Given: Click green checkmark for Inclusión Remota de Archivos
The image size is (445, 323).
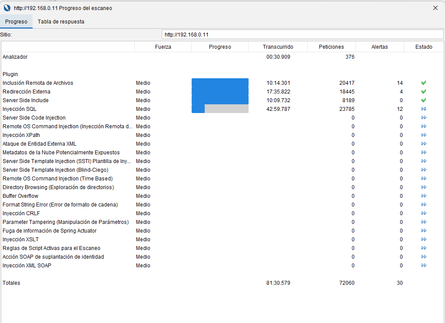Looking at the screenshot, I should click(x=424, y=83).
